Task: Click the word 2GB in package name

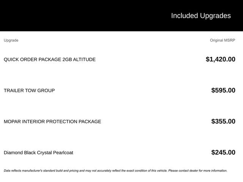Action: coord(67,60)
